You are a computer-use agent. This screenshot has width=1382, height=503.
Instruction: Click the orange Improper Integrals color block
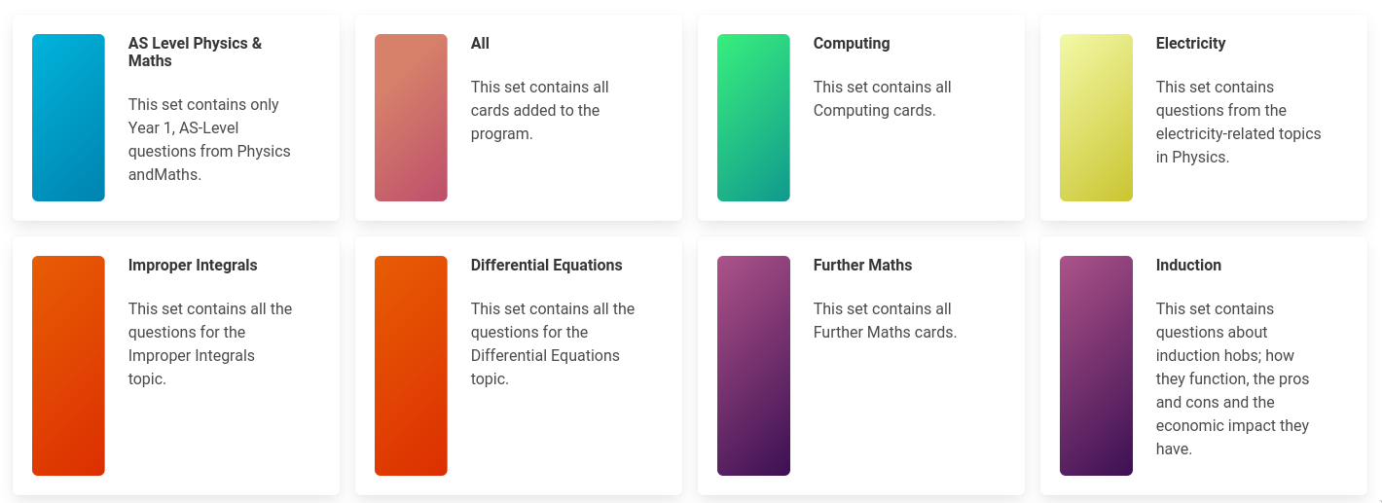click(x=68, y=366)
